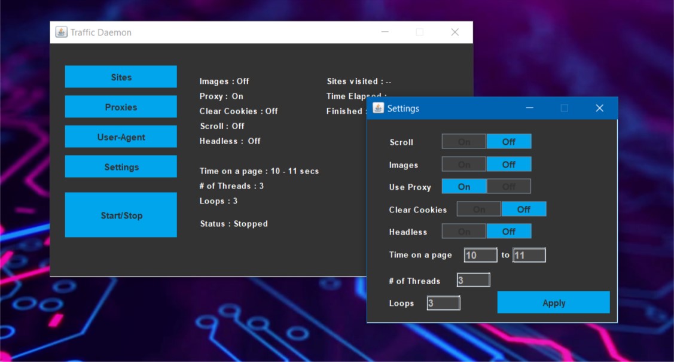Apply the settings changes
Viewport: 674px width, 362px height.
click(553, 303)
